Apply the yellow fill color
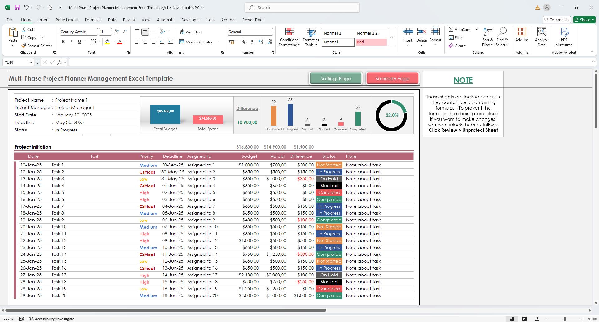The height and width of the screenshot is (322, 599). [107, 42]
